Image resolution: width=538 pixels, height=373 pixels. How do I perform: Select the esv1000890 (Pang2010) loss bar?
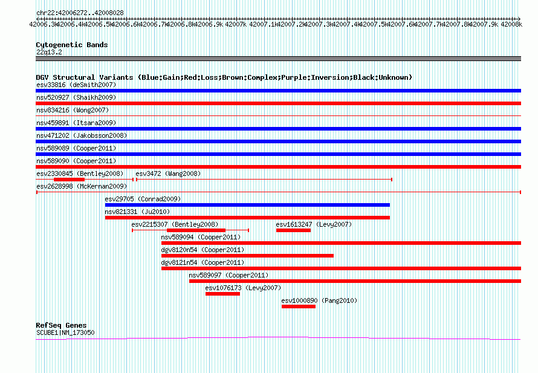[299, 307]
